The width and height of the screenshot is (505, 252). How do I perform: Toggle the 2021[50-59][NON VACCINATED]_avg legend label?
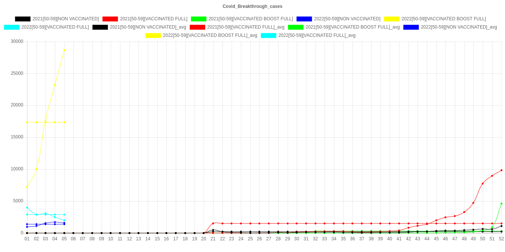(x=148, y=27)
